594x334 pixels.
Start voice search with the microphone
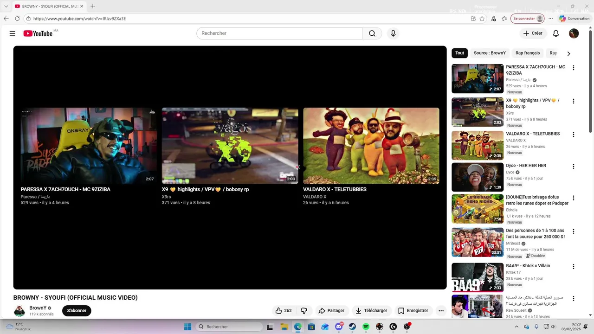point(393,33)
